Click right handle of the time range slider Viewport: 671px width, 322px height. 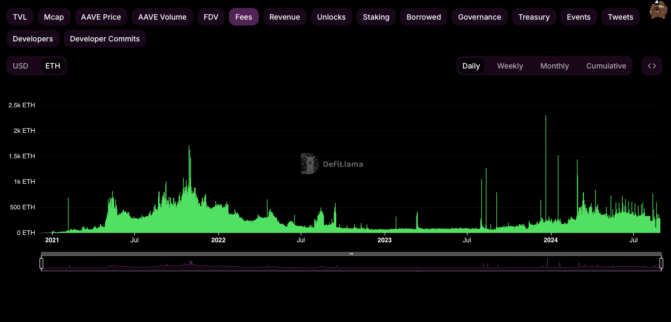tap(661, 263)
